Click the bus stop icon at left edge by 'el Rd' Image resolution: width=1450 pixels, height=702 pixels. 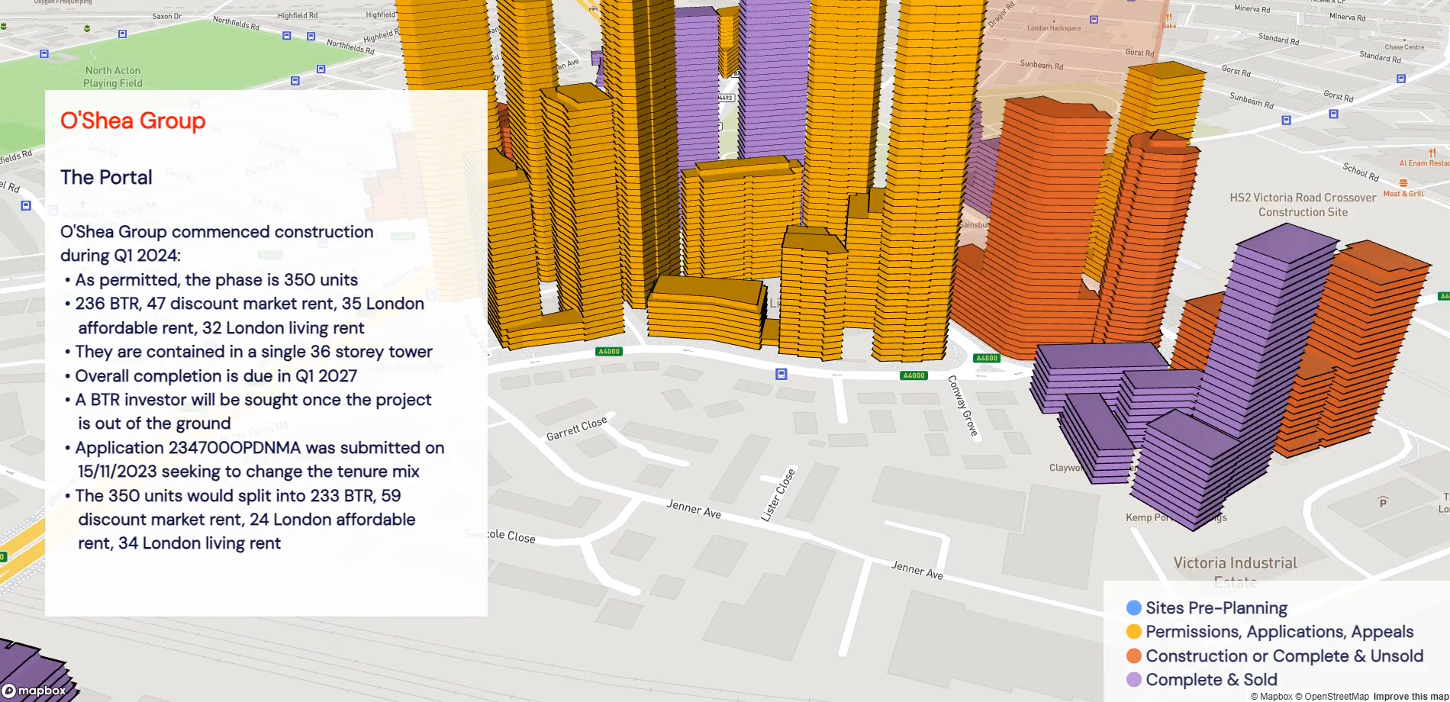26,206
